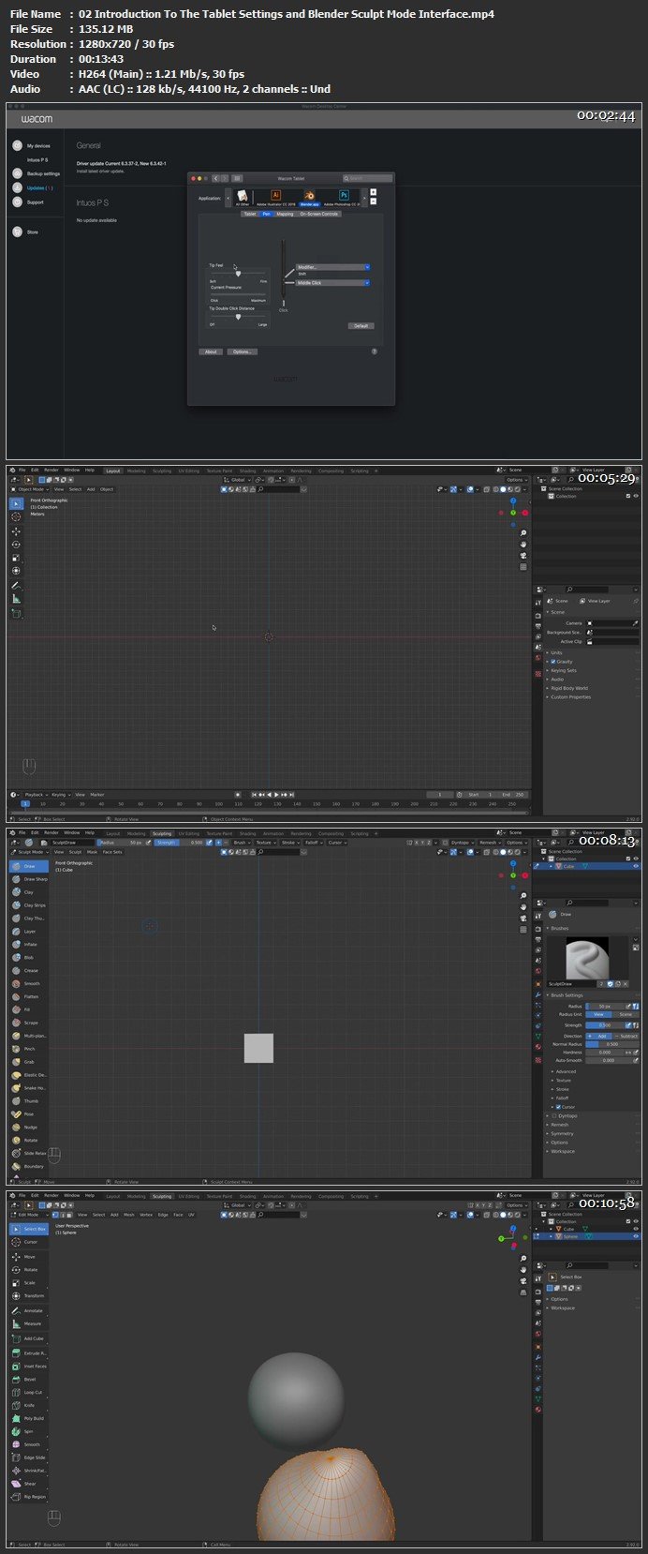
Task: Open the Middle Click pen button dropdown
Action: [333, 282]
